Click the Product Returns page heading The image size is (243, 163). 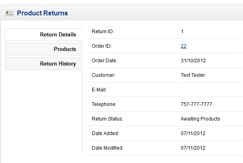(42, 13)
